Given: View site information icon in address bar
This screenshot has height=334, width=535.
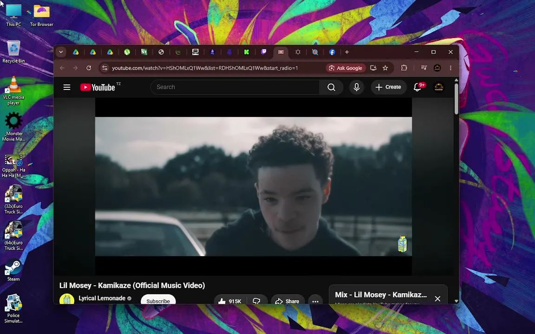Looking at the screenshot, I should coord(105,68).
